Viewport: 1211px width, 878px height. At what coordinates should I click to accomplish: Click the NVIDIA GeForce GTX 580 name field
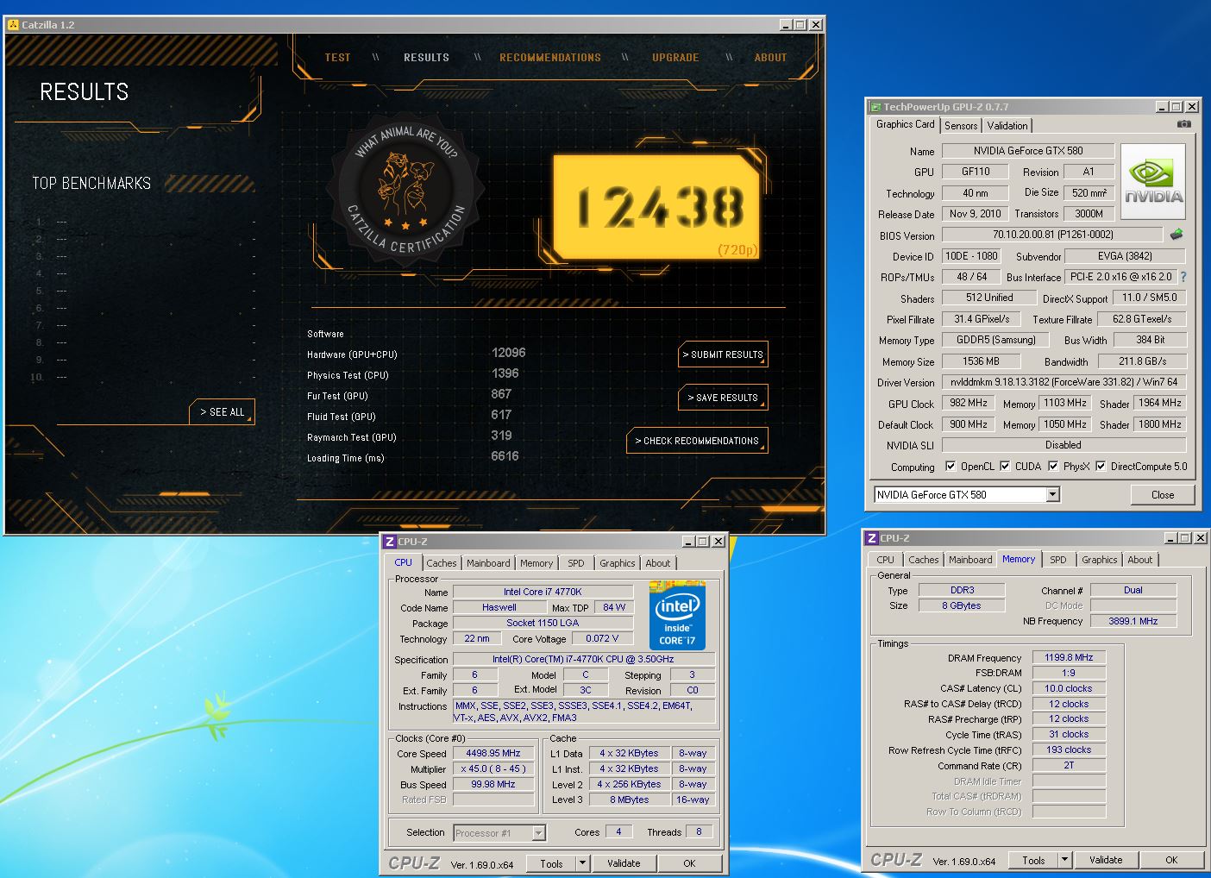tap(1028, 151)
